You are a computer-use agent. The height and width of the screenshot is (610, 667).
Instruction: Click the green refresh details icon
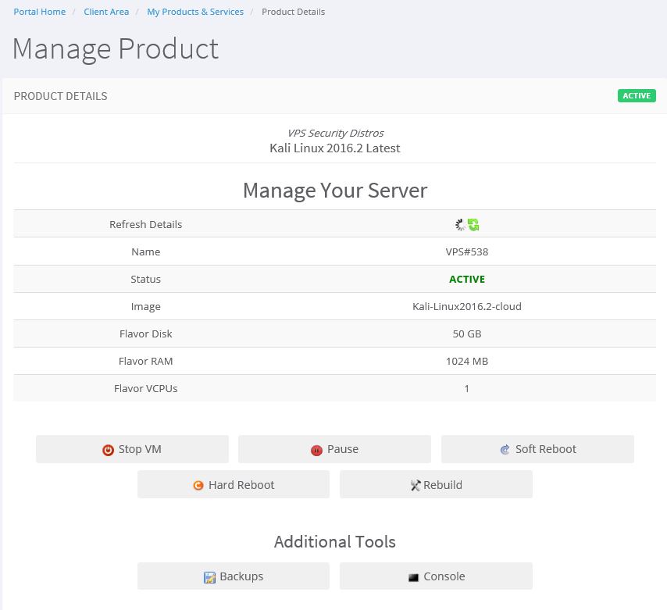[473, 224]
